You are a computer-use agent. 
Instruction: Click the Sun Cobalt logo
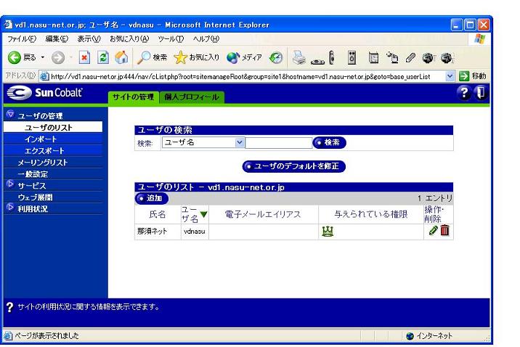(x=44, y=93)
